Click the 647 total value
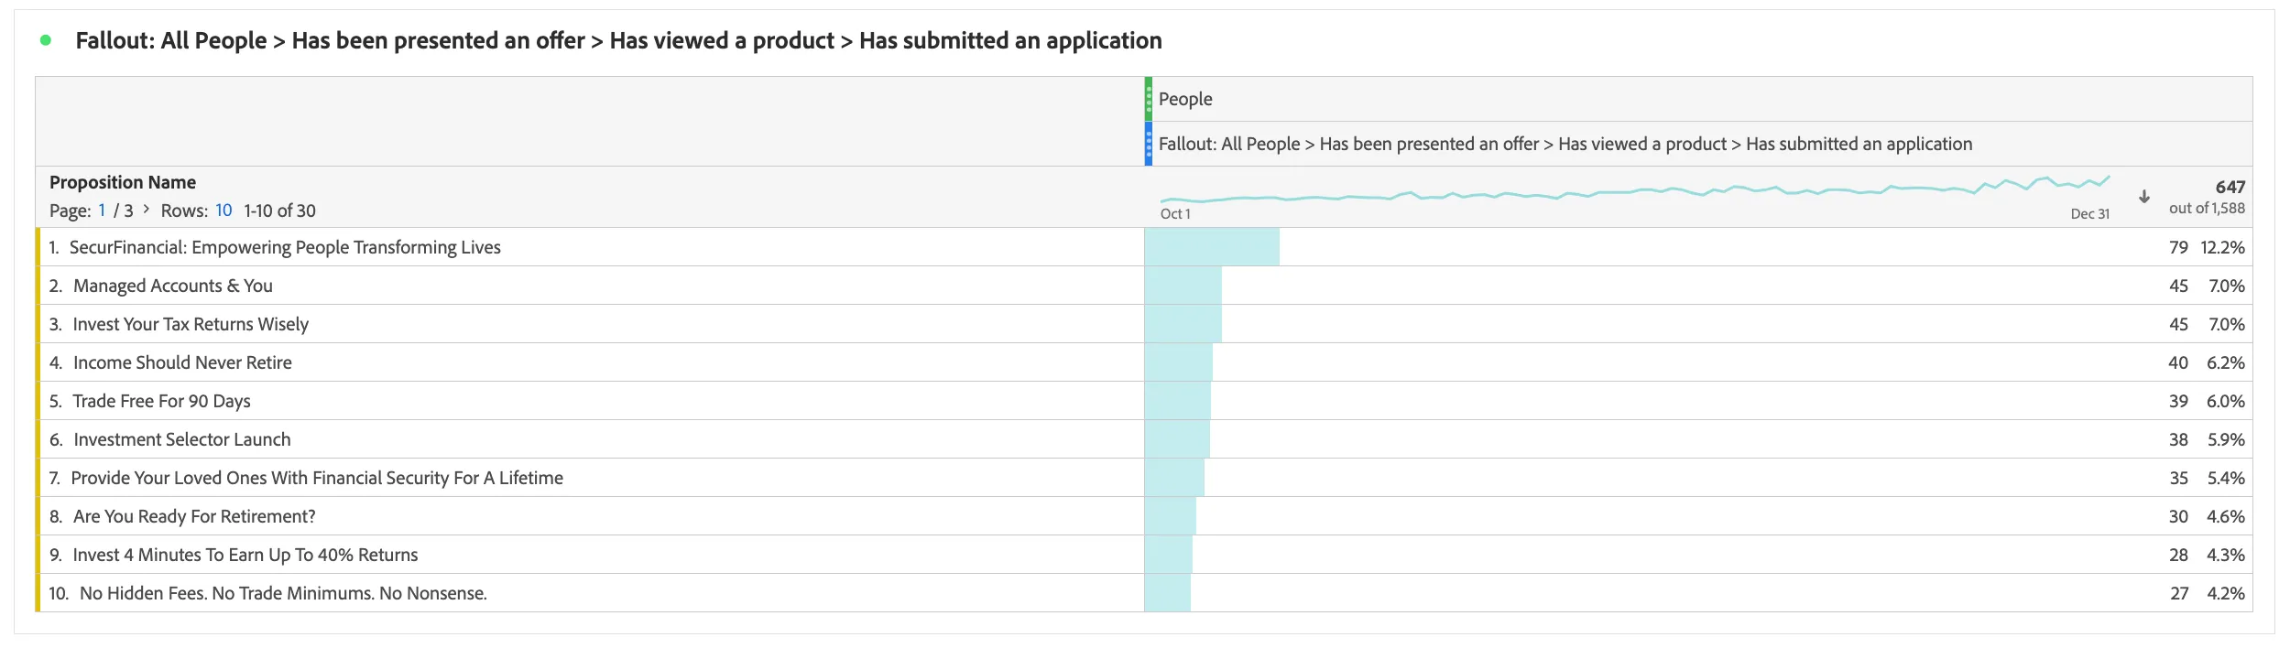2290x648 pixels. click(2230, 187)
